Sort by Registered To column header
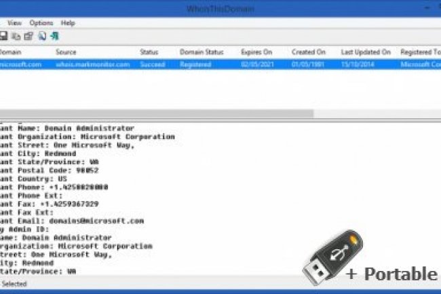This screenshot has height=294, width=441. coord(419,52)
